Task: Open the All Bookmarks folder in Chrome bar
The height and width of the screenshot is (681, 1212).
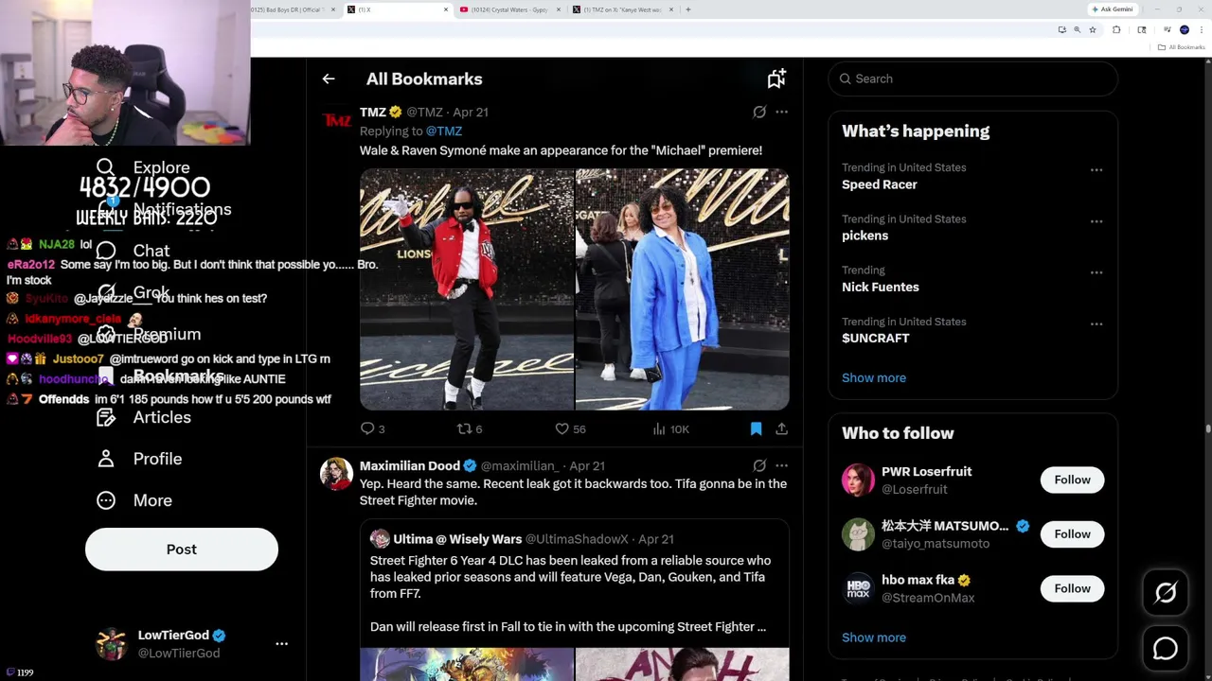Action: pyautogui.click(x=1182, y=47)
